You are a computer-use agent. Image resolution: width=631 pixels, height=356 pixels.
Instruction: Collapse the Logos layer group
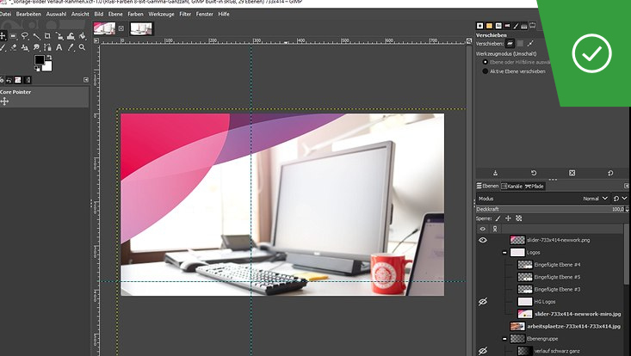click(504, 252)
